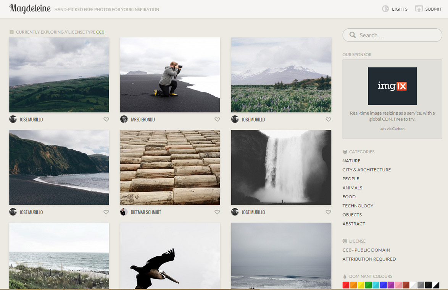Open the Technology category

358,206
